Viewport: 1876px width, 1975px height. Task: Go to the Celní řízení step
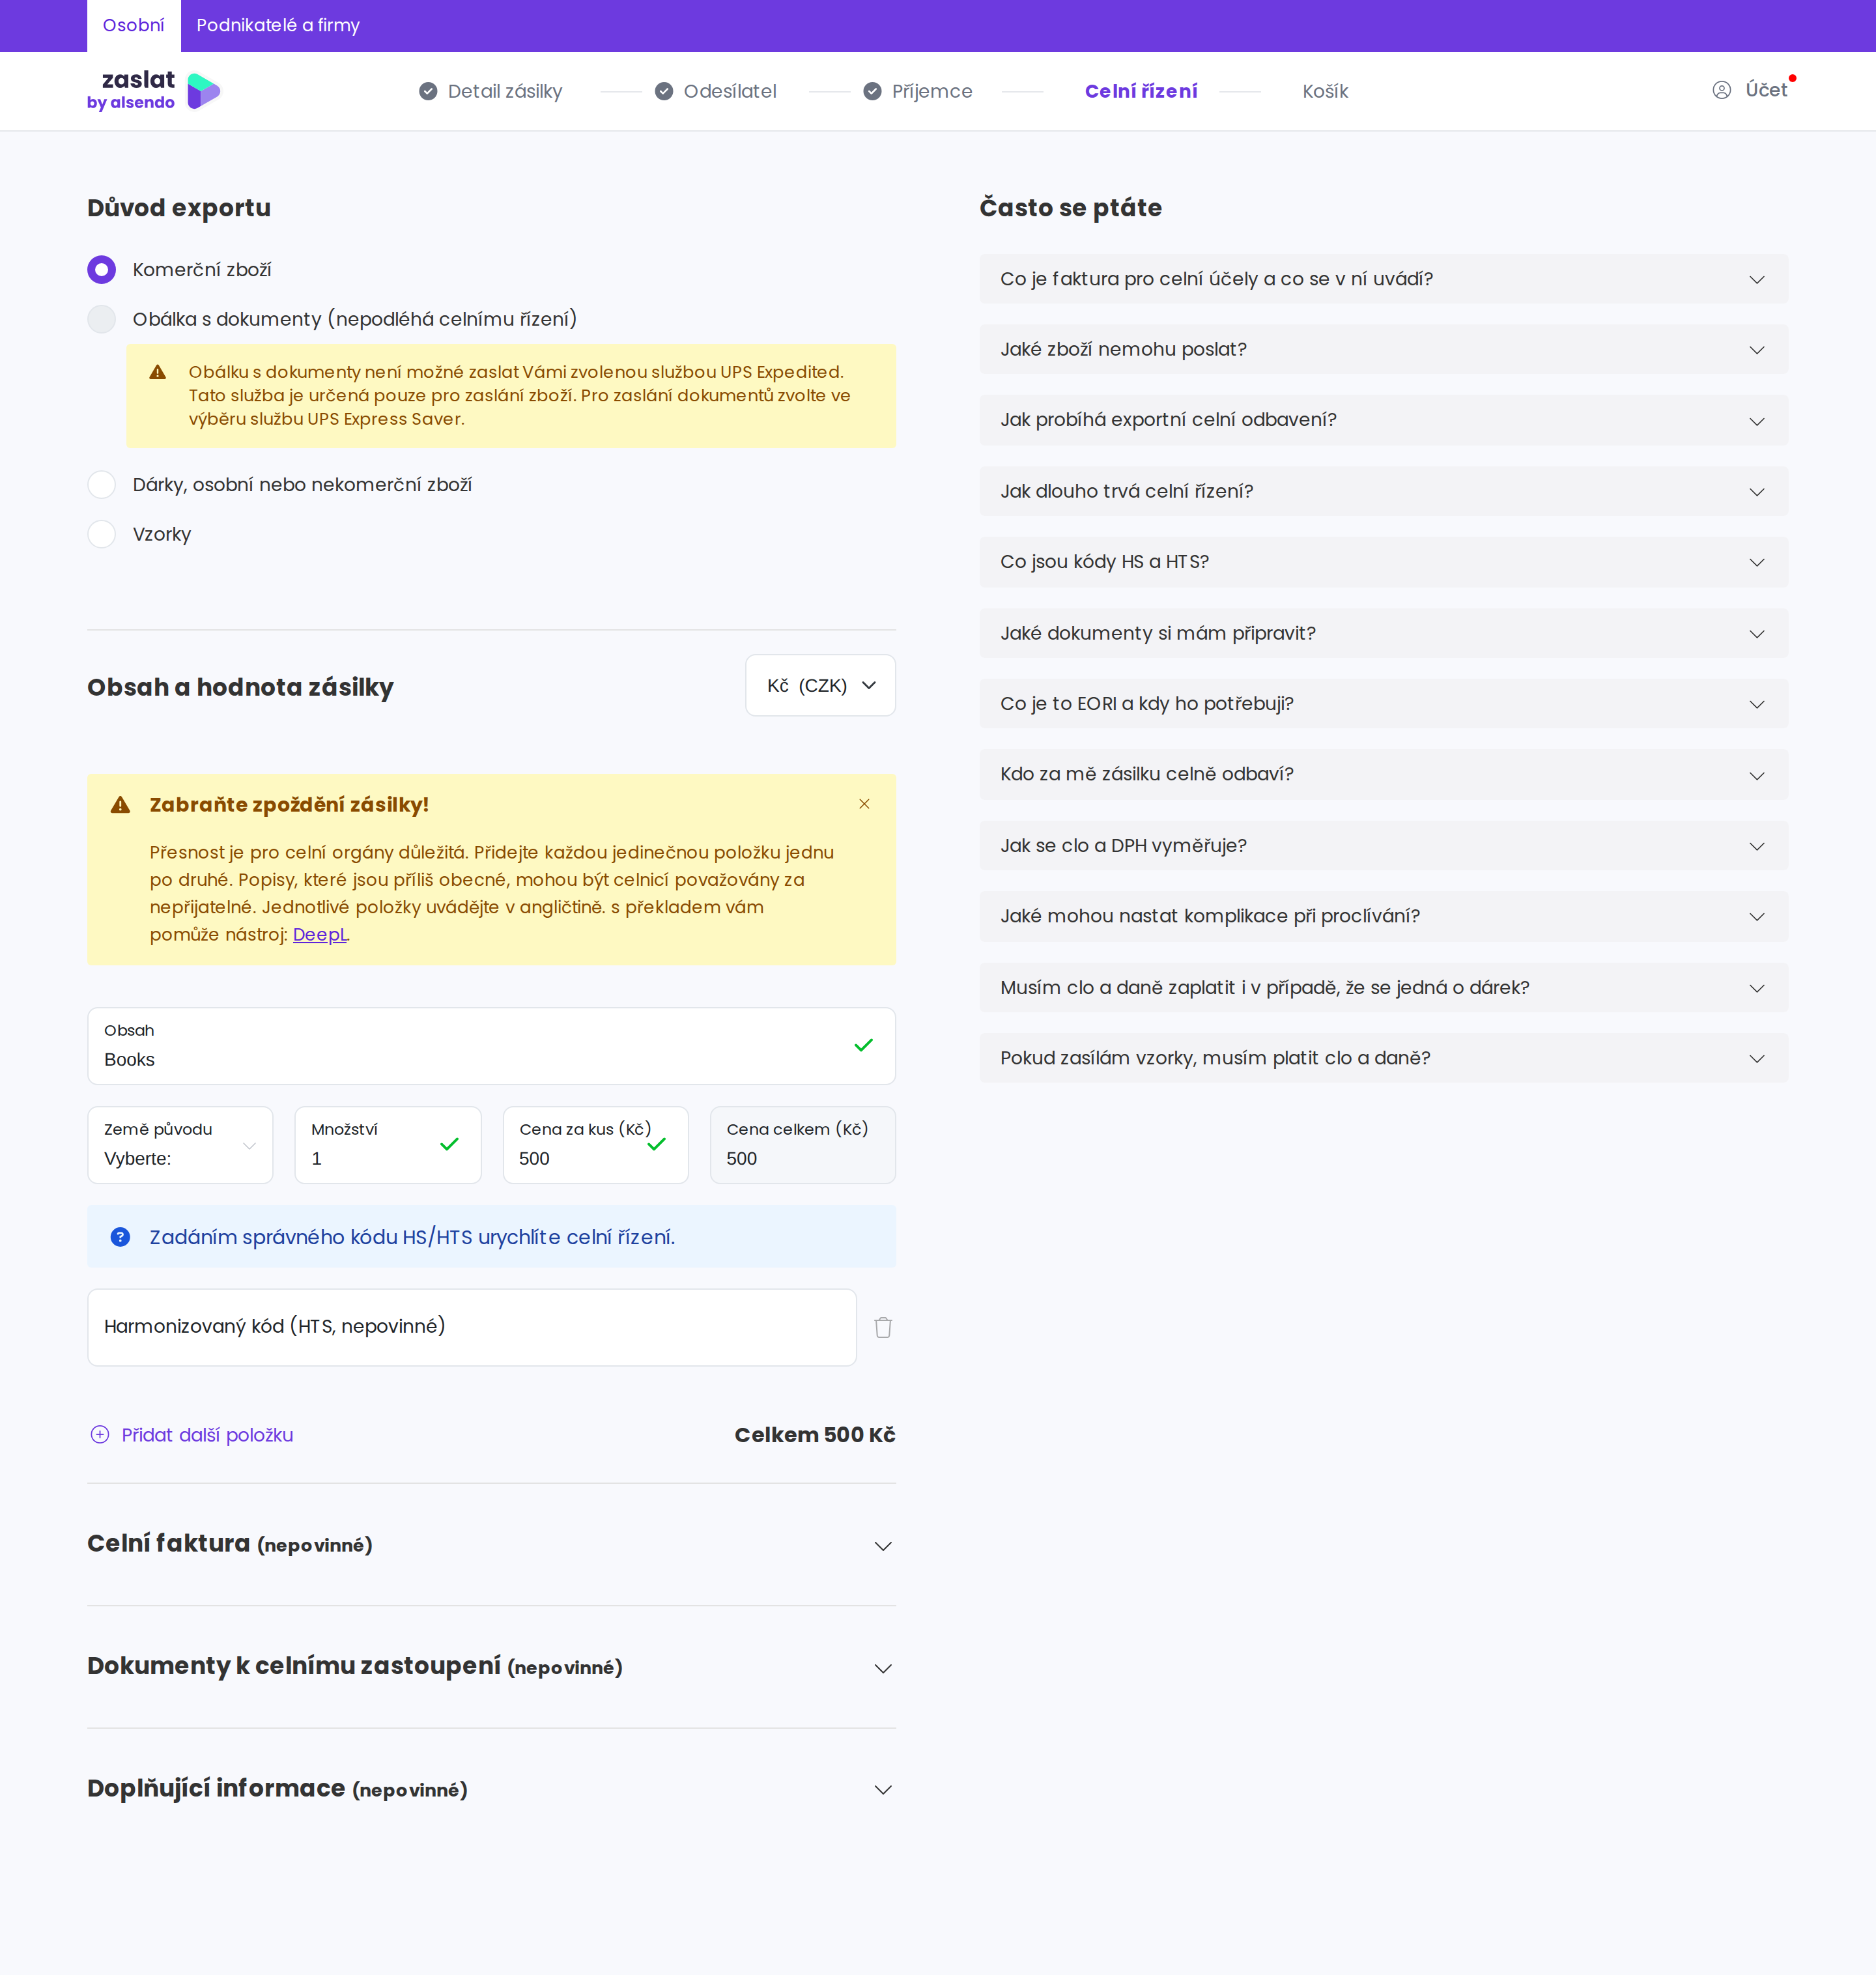click(1141, 91)
